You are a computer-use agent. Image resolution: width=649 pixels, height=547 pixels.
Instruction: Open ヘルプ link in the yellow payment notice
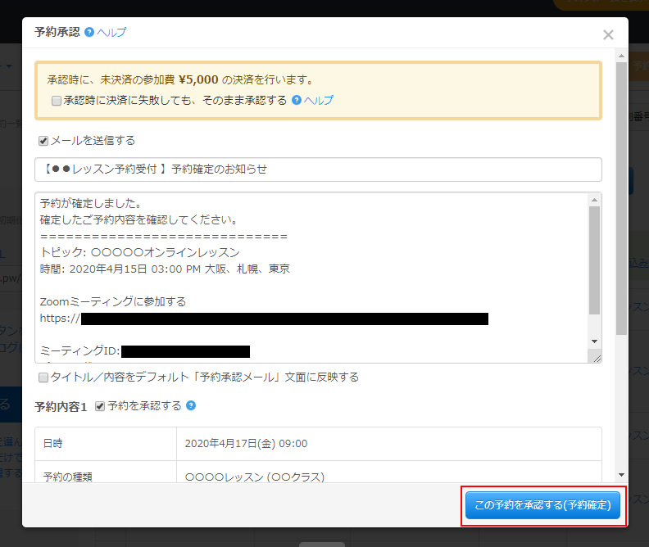(319, 100)
